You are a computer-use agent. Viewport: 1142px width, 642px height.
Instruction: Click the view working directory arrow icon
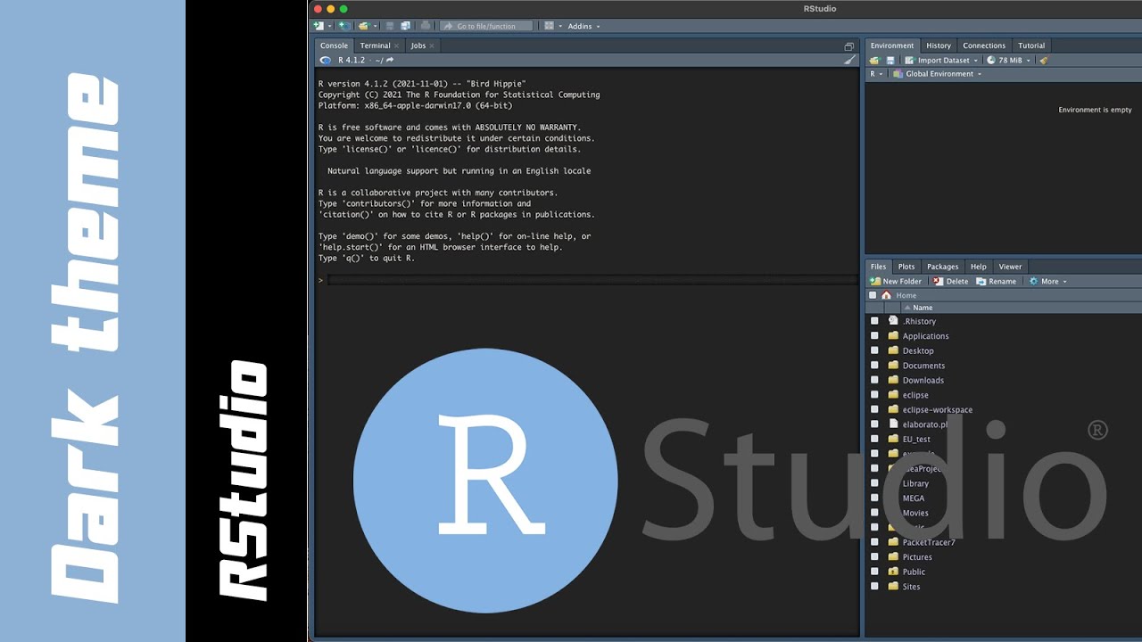point(390,60)
